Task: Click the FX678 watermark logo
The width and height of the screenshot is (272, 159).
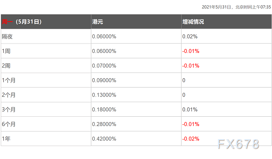Action: (x=238, y=144)
